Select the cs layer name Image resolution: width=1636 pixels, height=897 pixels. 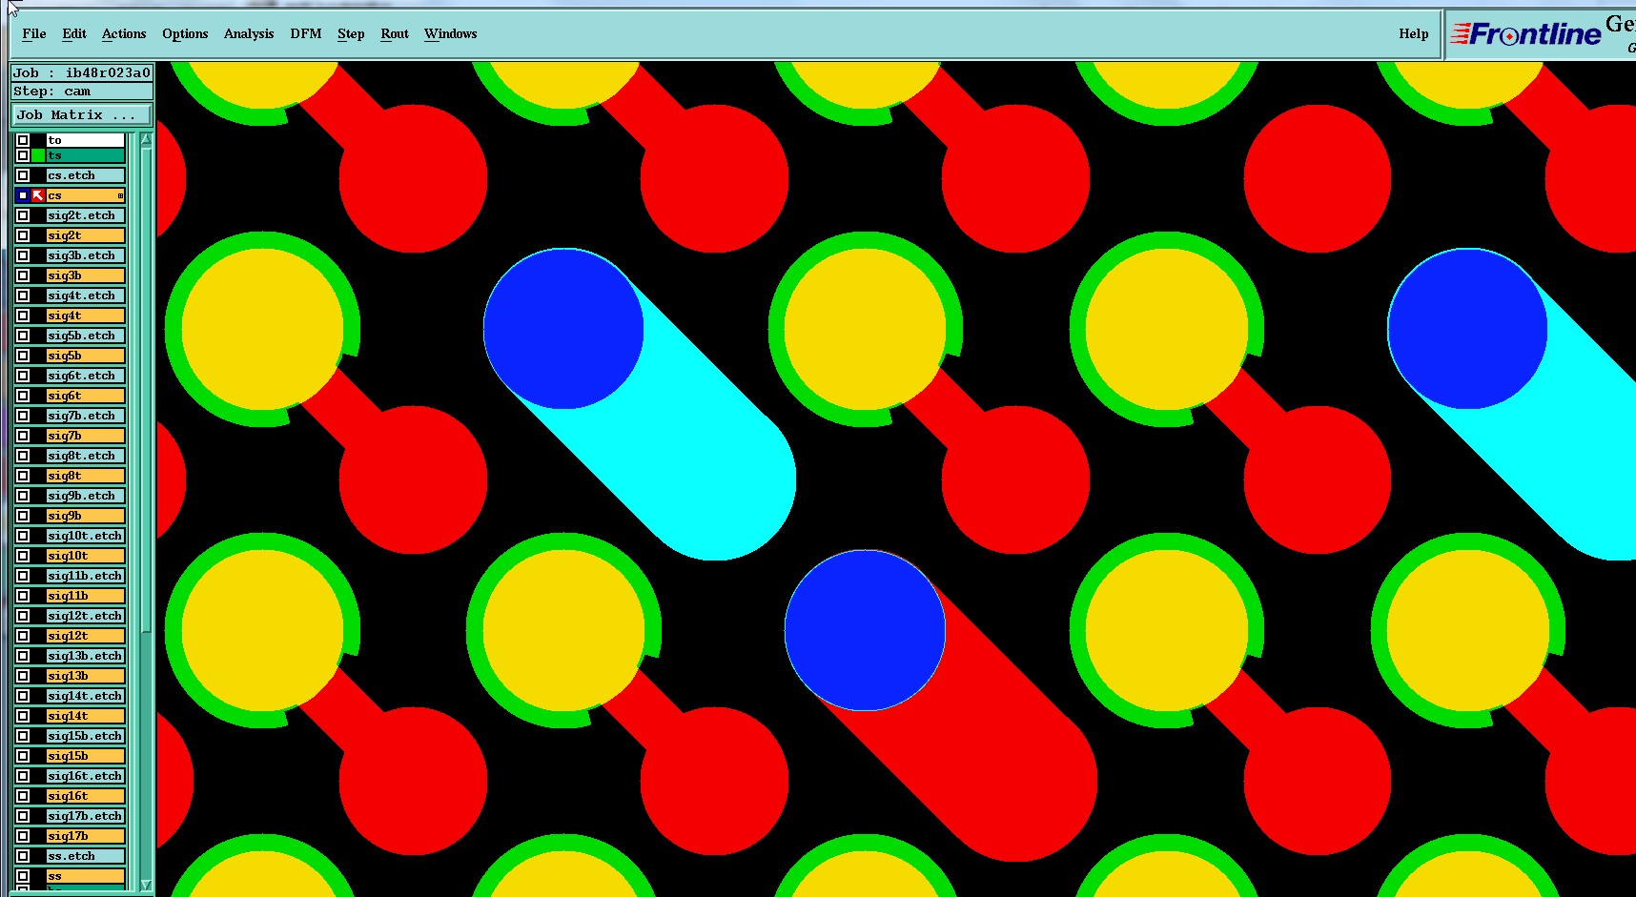[x=86, y=195]
